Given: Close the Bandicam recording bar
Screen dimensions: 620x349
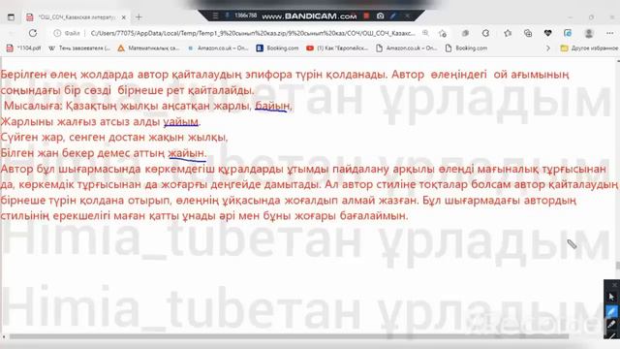Looking at the screenshot, I should 407,16.
